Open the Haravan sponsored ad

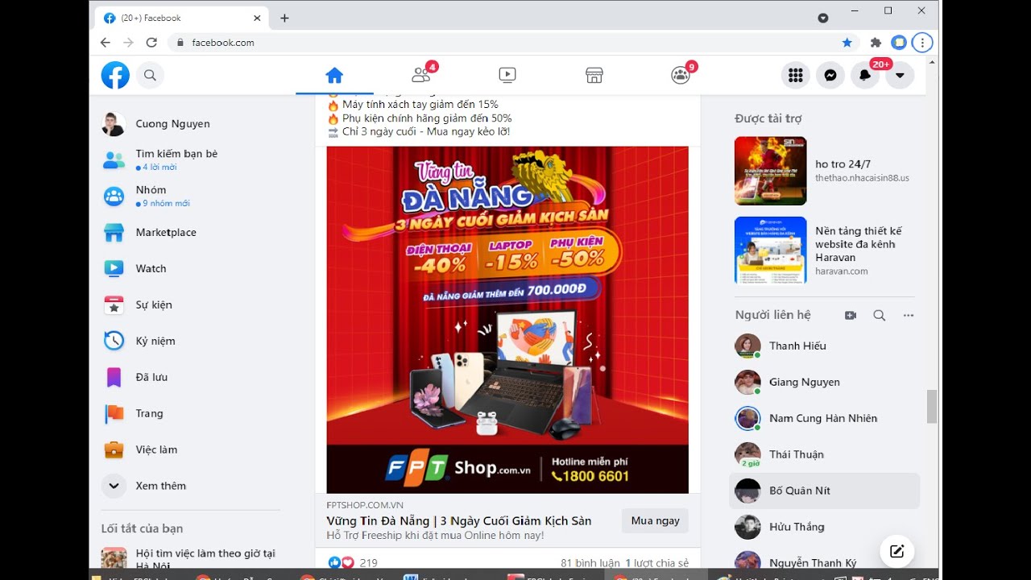(x=826, y=251)
